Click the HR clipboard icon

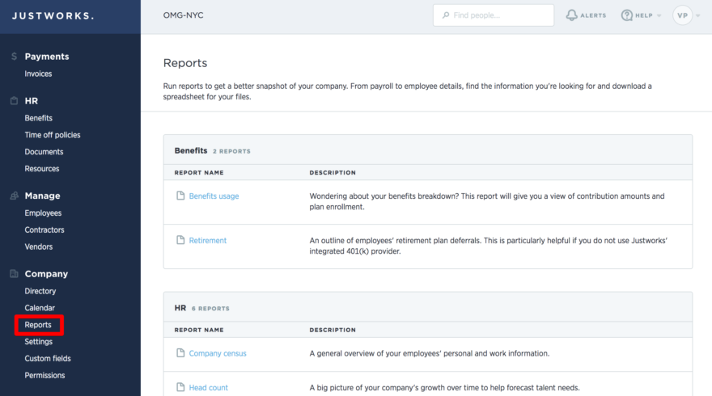click(14, 101)
